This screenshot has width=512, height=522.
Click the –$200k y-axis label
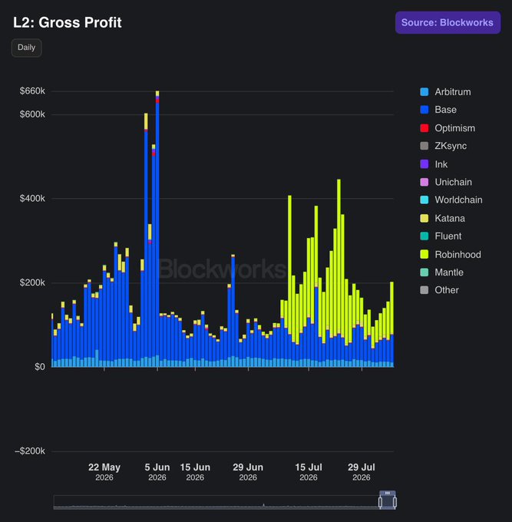pyautogui.click(x=30, y=451)
